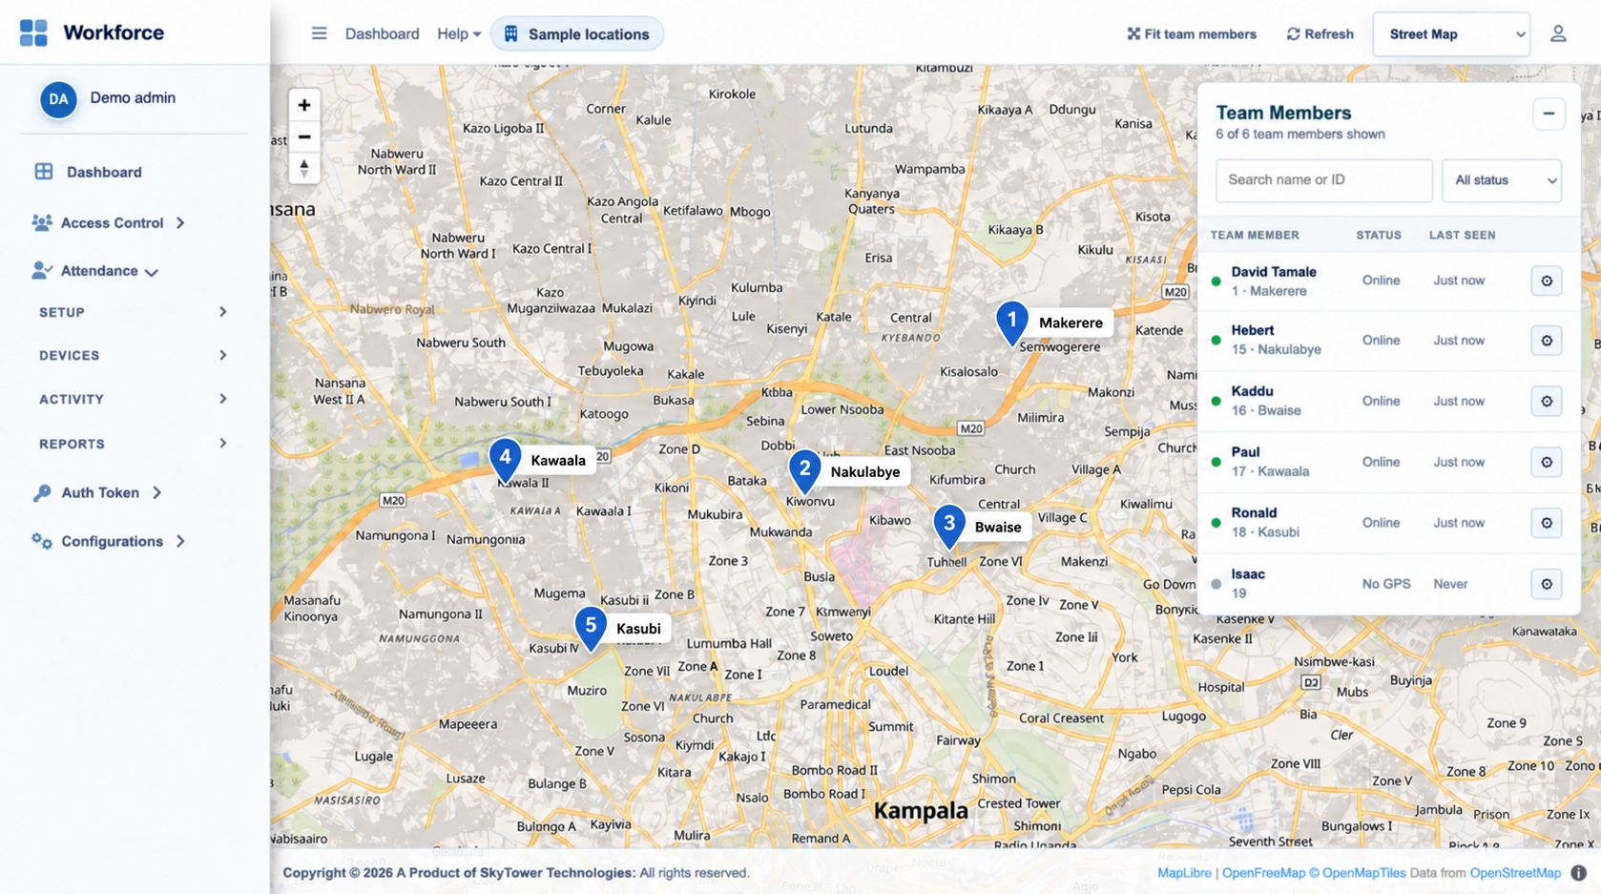Collapse the Team Members panel
The height and width of the screenshot is (894, 1601).
point(1549,114)
